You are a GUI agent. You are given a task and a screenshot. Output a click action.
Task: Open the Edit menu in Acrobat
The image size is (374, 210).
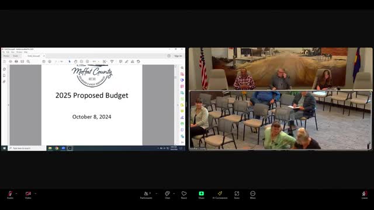(8, 52)
